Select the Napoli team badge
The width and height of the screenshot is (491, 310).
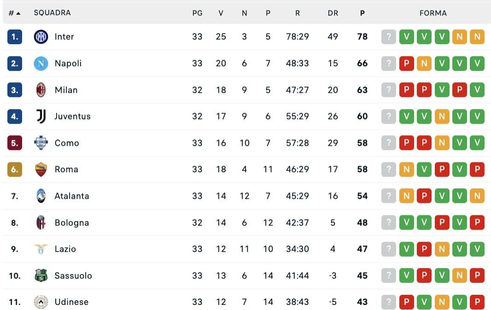click(x=41, y=63)
